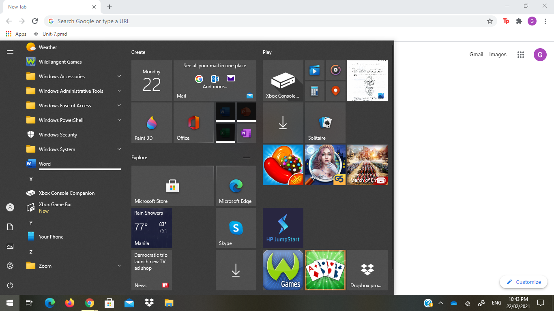Open the Google apps grid
The image size is (554, 311).
click(x=521, y=55)
